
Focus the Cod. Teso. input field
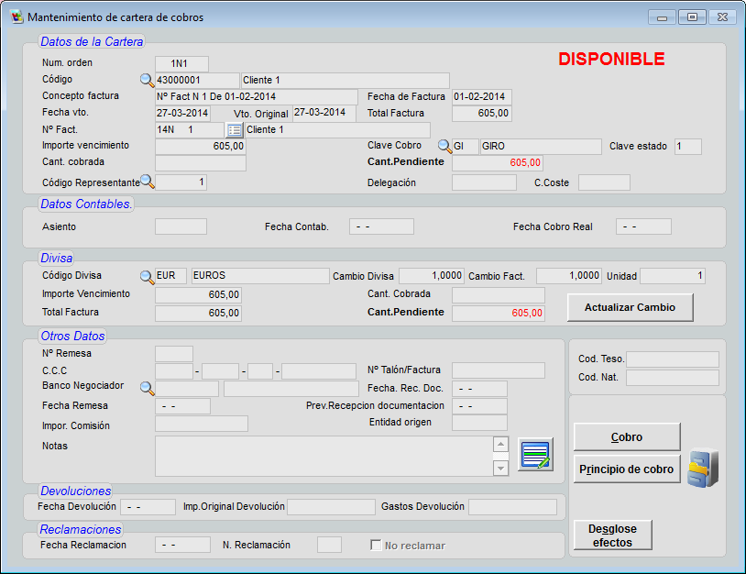[x=672, y=359]
